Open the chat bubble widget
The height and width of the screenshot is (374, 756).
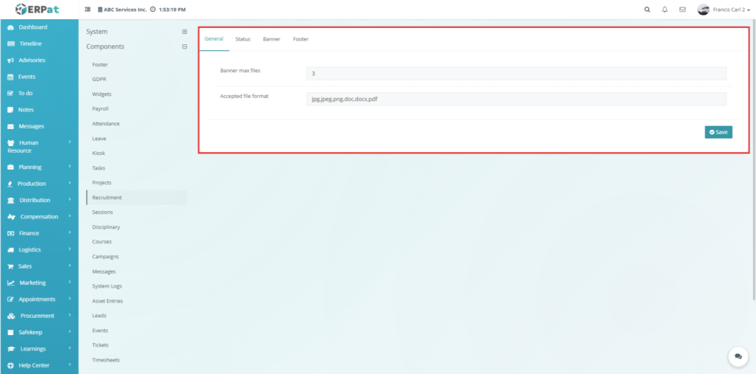(738, 356)
